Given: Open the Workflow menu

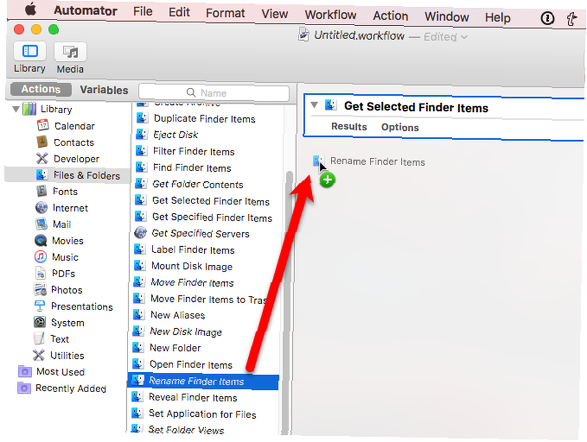Looking at the screenshot, I should tap(330, 15).
